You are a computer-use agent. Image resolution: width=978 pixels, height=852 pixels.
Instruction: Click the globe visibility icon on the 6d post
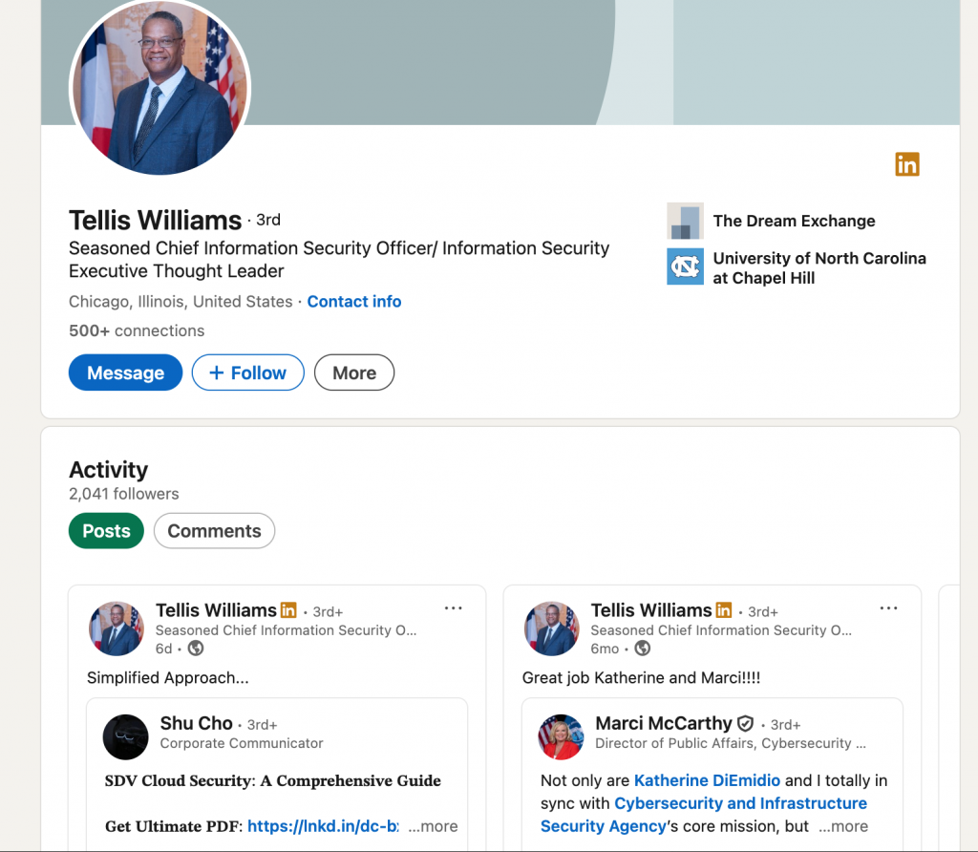click(196, 649)
